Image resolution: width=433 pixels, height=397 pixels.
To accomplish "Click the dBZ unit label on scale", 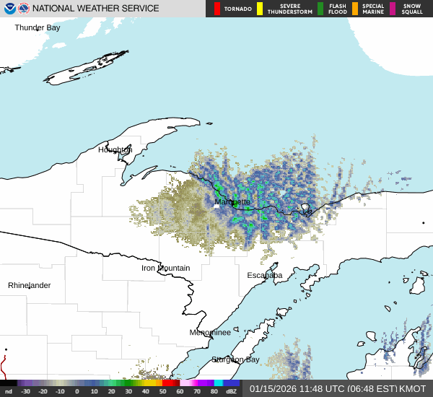I will tap(232, 391).
